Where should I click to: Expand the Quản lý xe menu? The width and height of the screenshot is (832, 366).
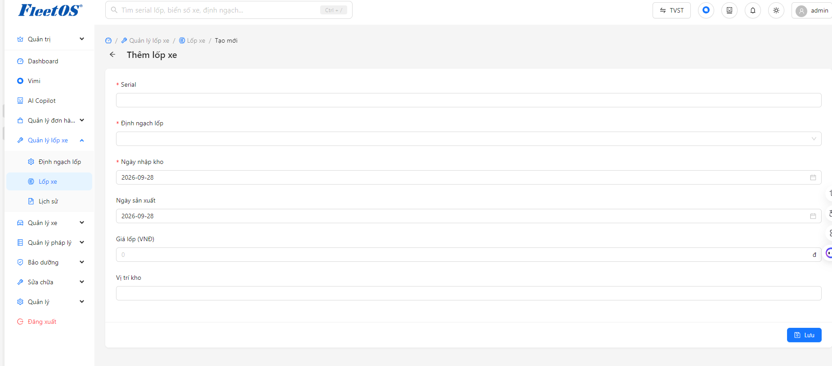pyautogui.click(x=49, y=223)
